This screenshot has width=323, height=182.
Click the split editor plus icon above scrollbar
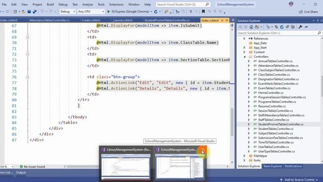click(x=232, y=25)
